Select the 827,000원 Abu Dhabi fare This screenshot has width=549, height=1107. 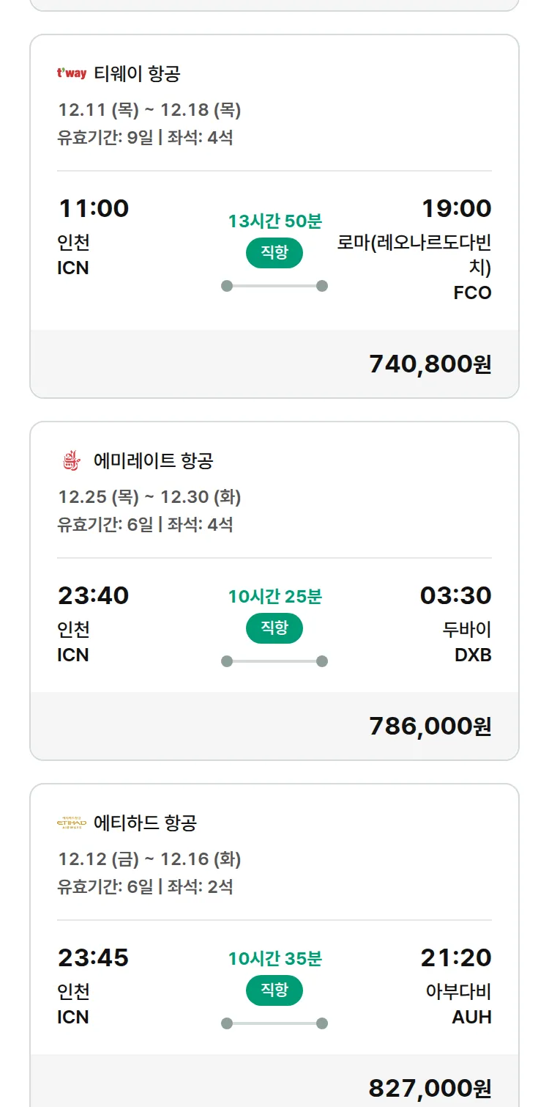tap(430, 1088)
